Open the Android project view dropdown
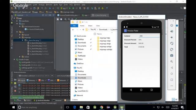The width and height of the screenshot is (196, 110). point(21,15)
